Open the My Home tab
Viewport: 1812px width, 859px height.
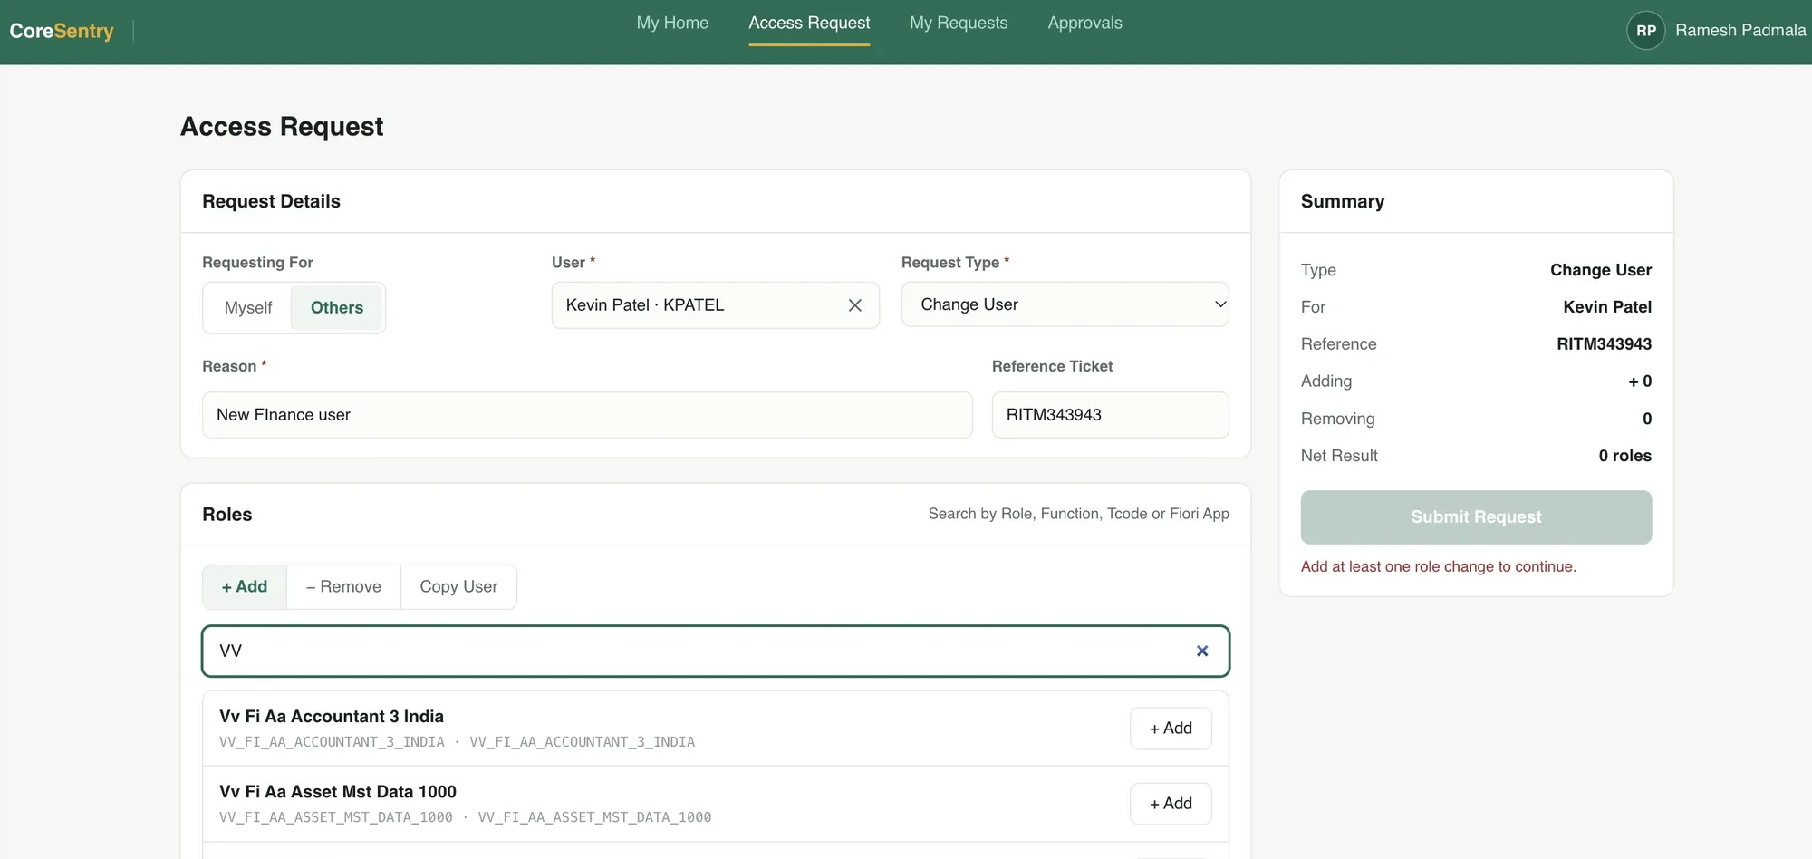(x=672, y=23)
